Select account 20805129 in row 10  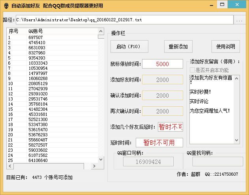click(38, 84)
